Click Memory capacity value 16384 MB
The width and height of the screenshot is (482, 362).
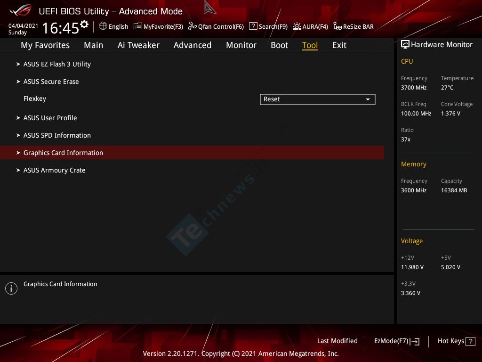(454, 190)
